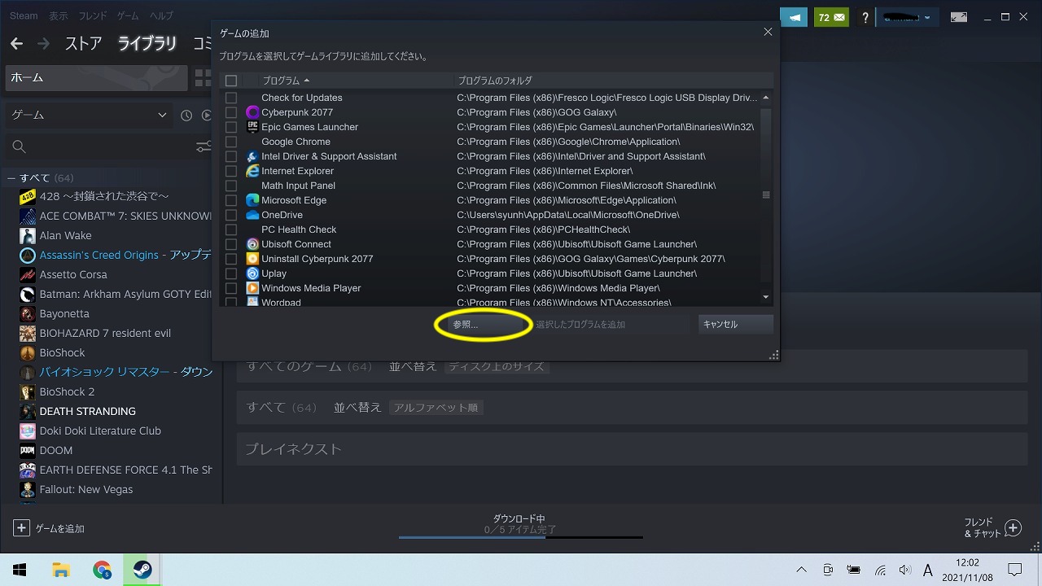Switch to Big Picture mode icon
1042x586 pixels.
pyautogui.click(x=959, y=17)
